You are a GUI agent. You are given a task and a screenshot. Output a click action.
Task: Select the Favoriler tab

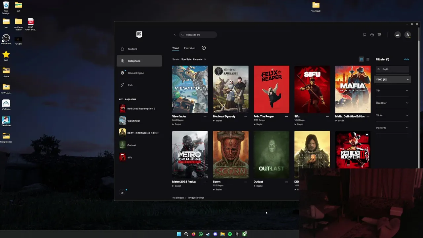coord(189,48)
